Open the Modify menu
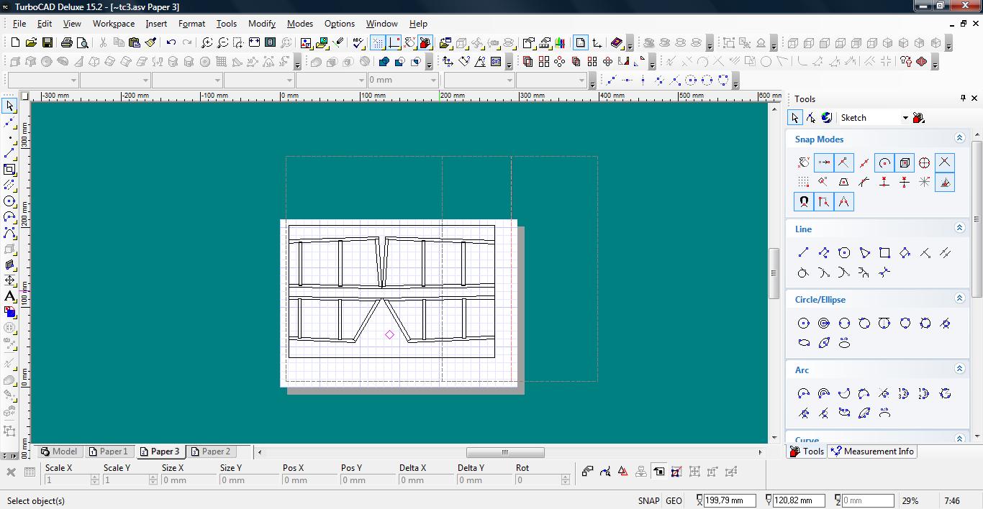The height and width of the screenshot is (509, 983). pos(261,23)
